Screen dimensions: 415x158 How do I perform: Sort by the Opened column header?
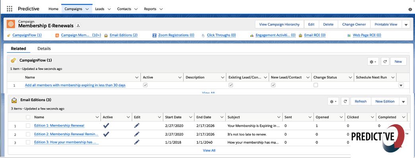pyautogui.click(x=322, y=117)
